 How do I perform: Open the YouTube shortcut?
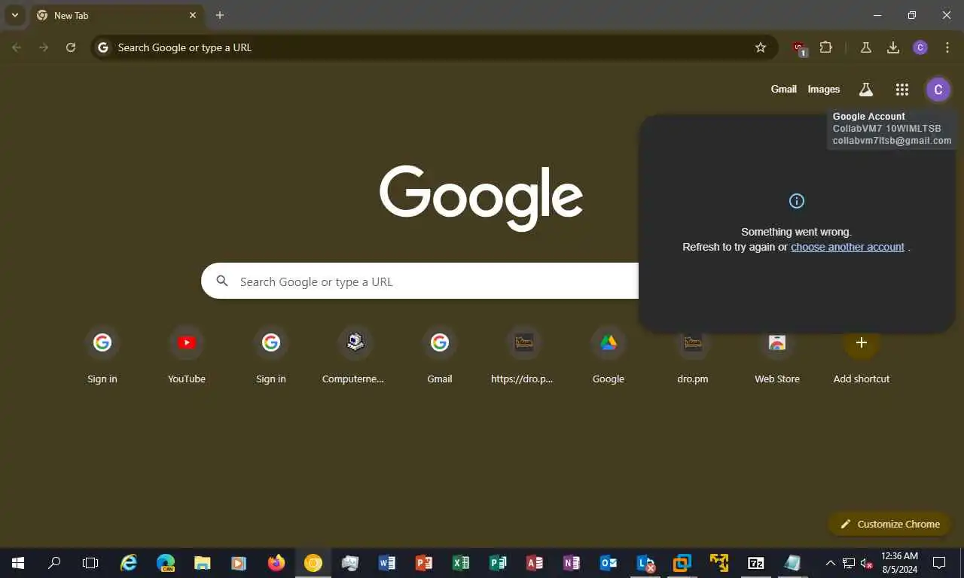pos(187,354)
